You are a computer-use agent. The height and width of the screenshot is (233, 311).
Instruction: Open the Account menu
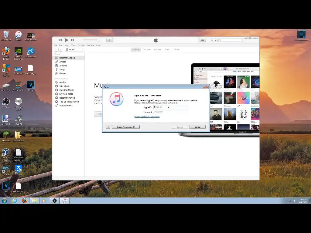click(91, 45)
